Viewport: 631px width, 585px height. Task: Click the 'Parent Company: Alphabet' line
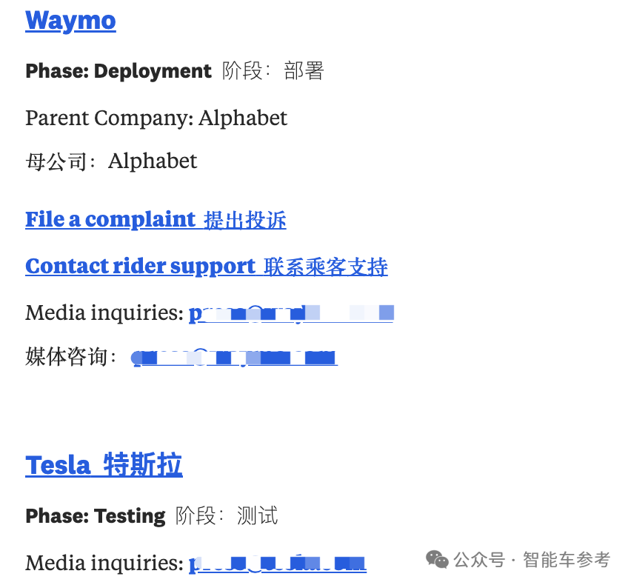click(156, 118)
